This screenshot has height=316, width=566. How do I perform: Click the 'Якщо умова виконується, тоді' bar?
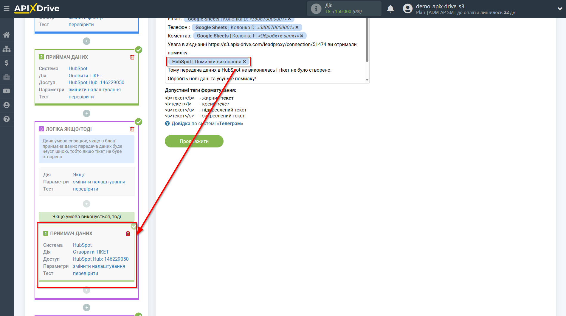[86, 216]
